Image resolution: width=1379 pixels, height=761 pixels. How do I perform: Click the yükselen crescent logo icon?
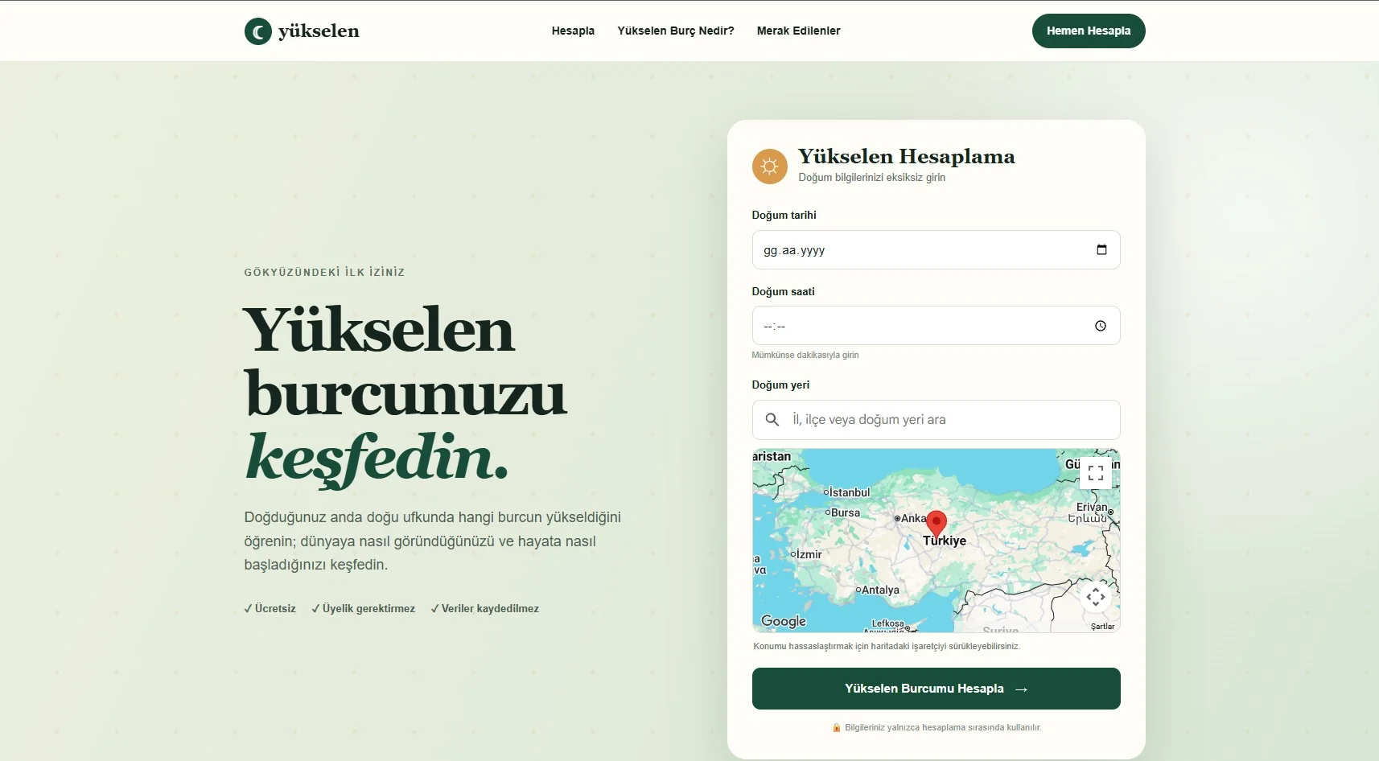(257, 31)
